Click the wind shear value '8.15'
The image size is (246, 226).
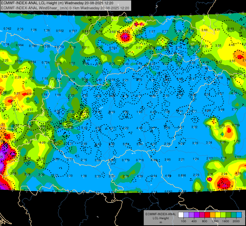[192, 46]
